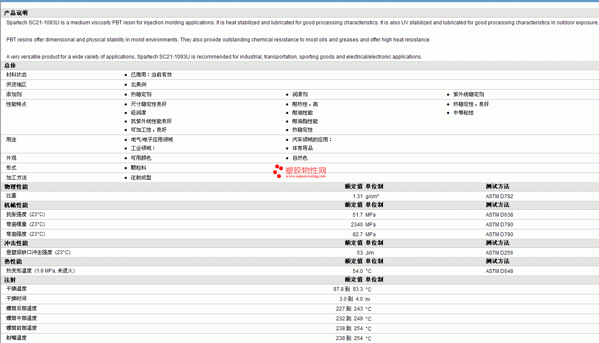
Task: Select the 射嘴温度 property label
Action: coord(16,338)
